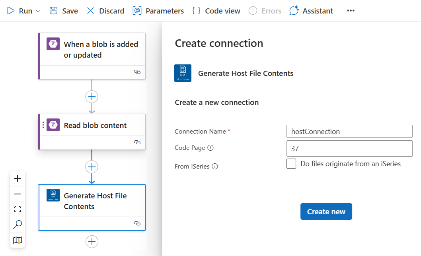421x256 pixels.
Task: Add a step below Generate Host File Contents
Action: pyautogui.click(x=92, y=242)
